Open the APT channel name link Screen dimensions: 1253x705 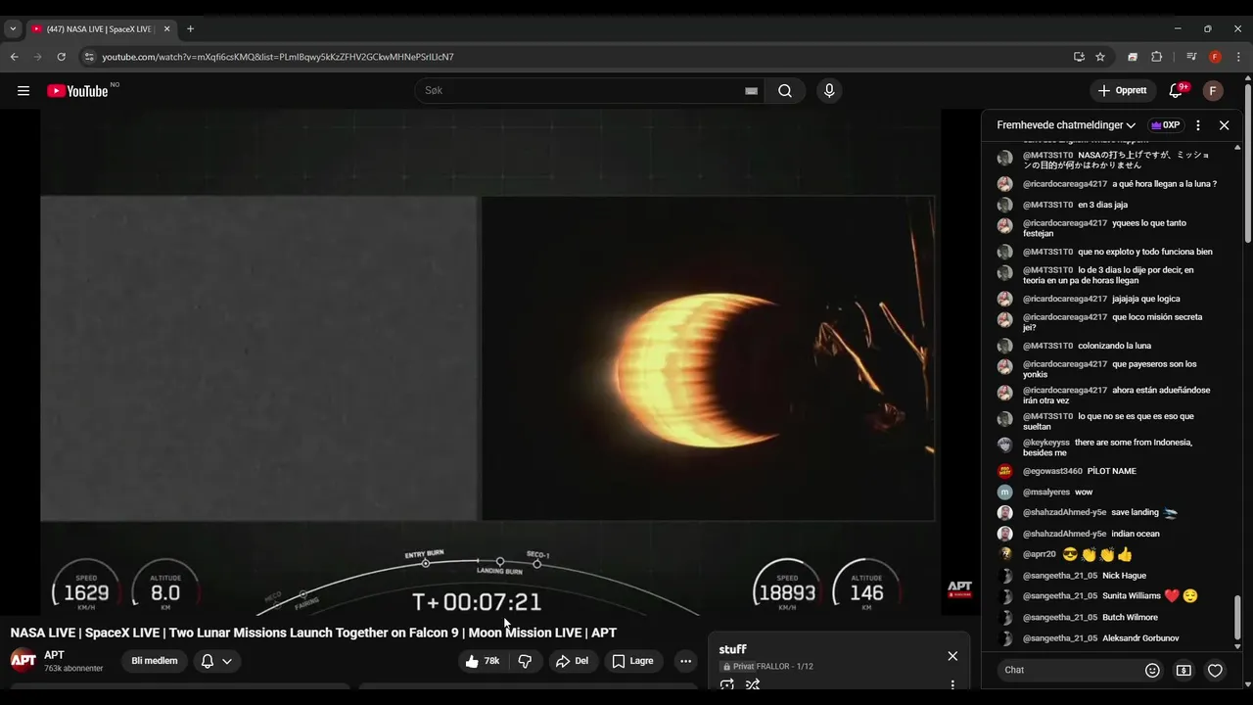click(54, 655)
